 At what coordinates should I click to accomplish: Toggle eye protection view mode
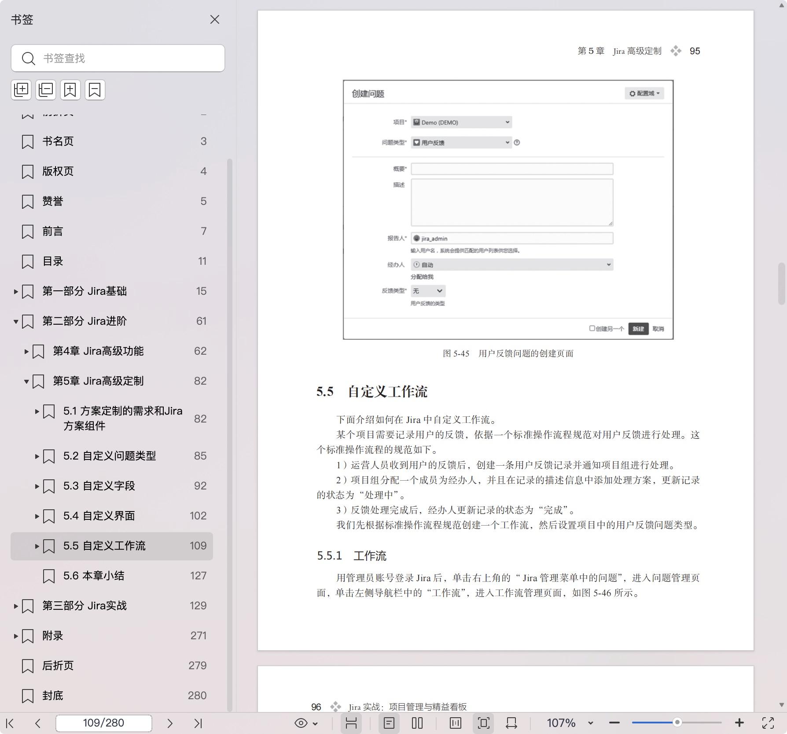[x=301, y=723]
